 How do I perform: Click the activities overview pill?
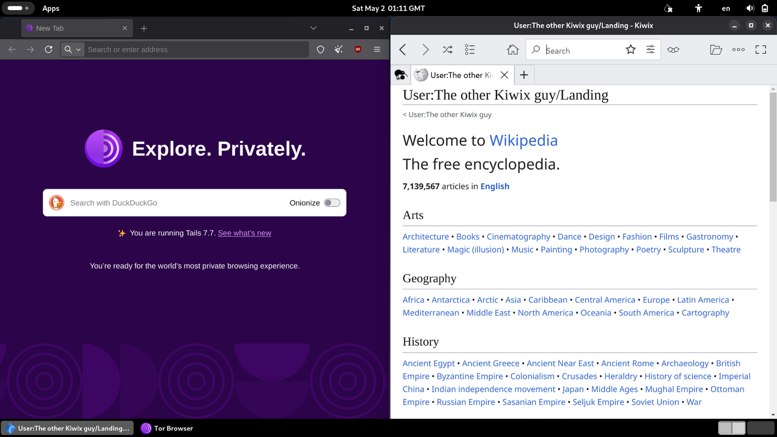tap(18, 8)
